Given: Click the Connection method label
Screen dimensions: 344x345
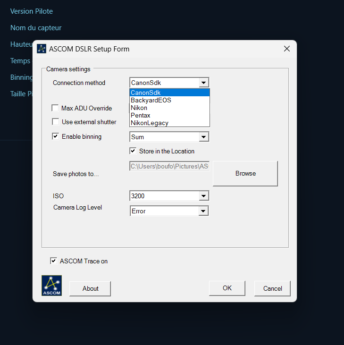Looking at the screenshot, I should (79, 83).
